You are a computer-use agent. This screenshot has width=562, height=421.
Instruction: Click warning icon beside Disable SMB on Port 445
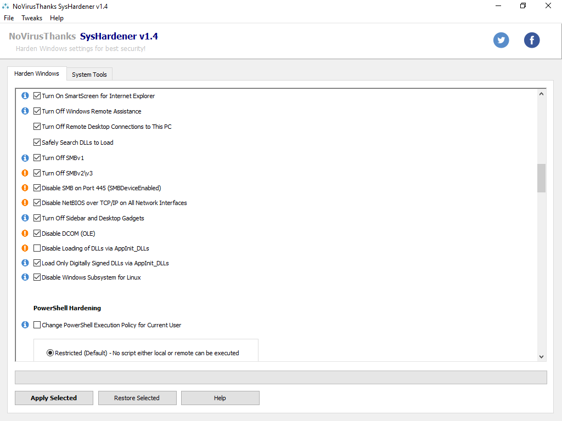point(25,187)
